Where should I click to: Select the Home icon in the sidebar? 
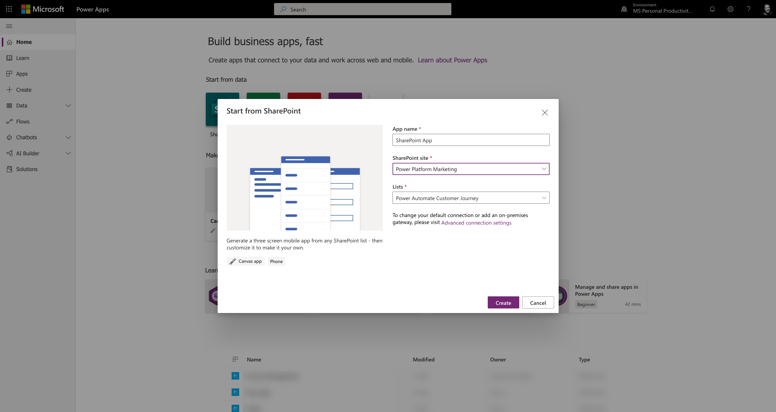point(10,42)
